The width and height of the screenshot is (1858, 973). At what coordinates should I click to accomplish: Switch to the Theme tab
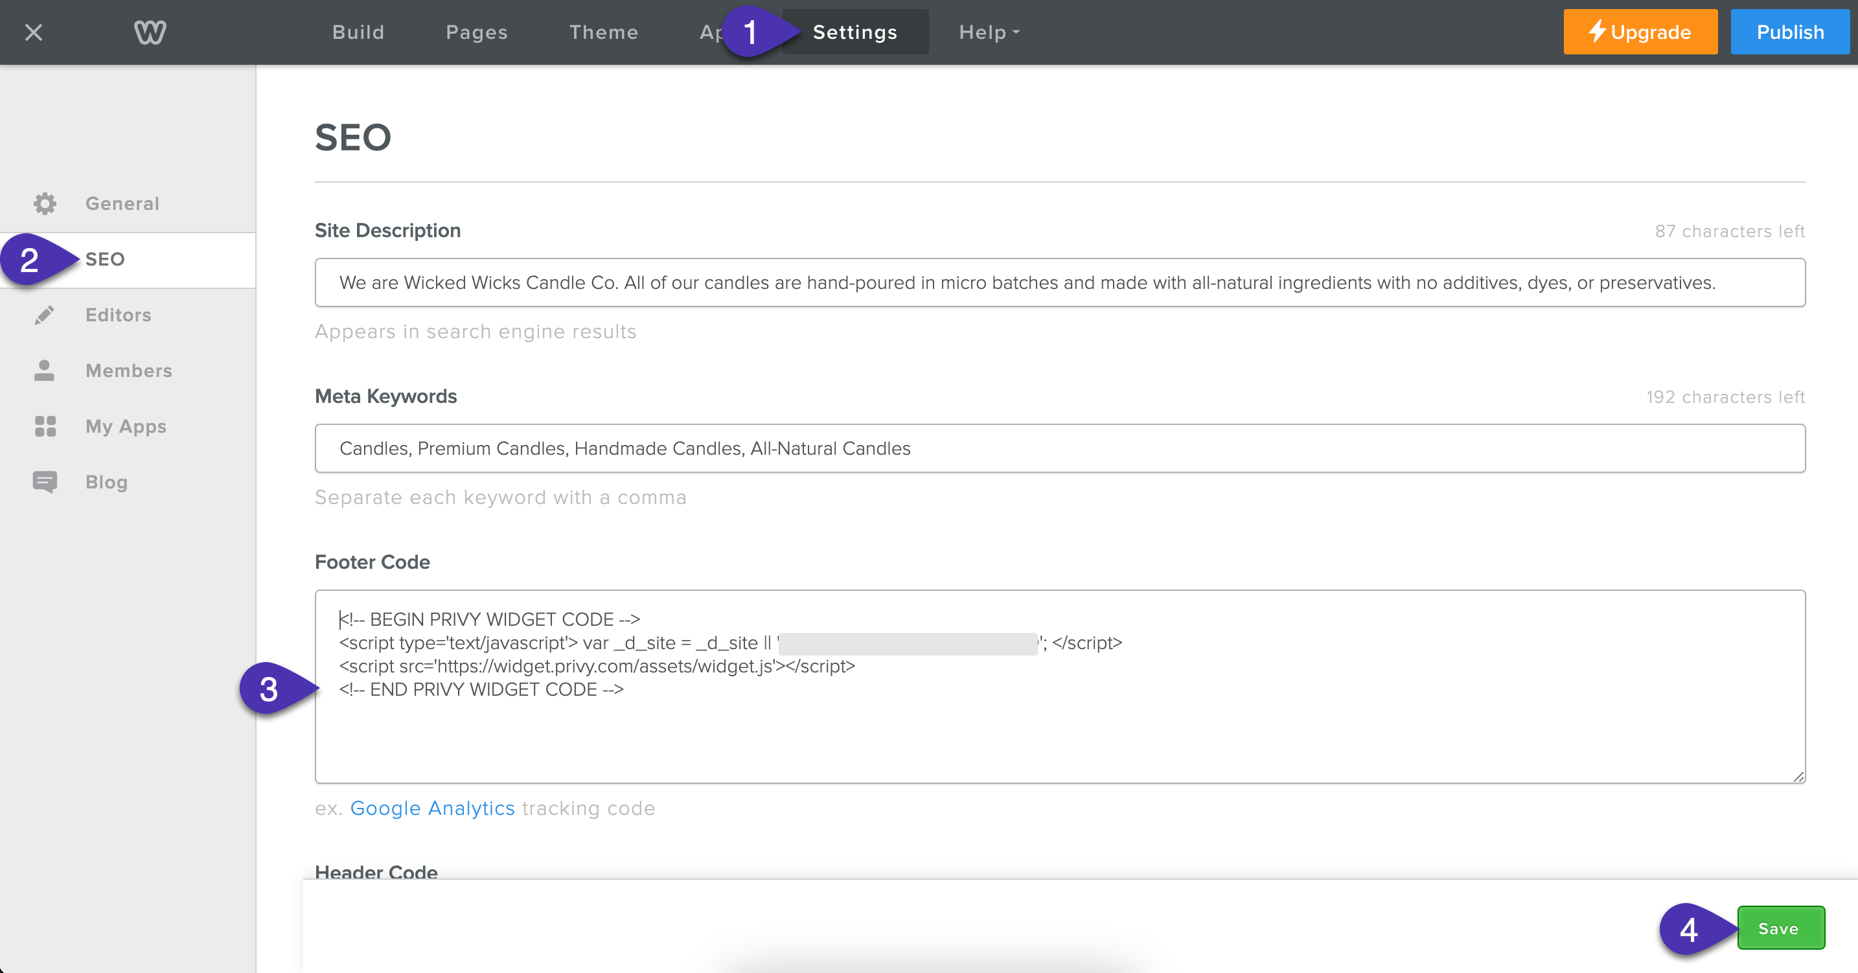point(604,32)
